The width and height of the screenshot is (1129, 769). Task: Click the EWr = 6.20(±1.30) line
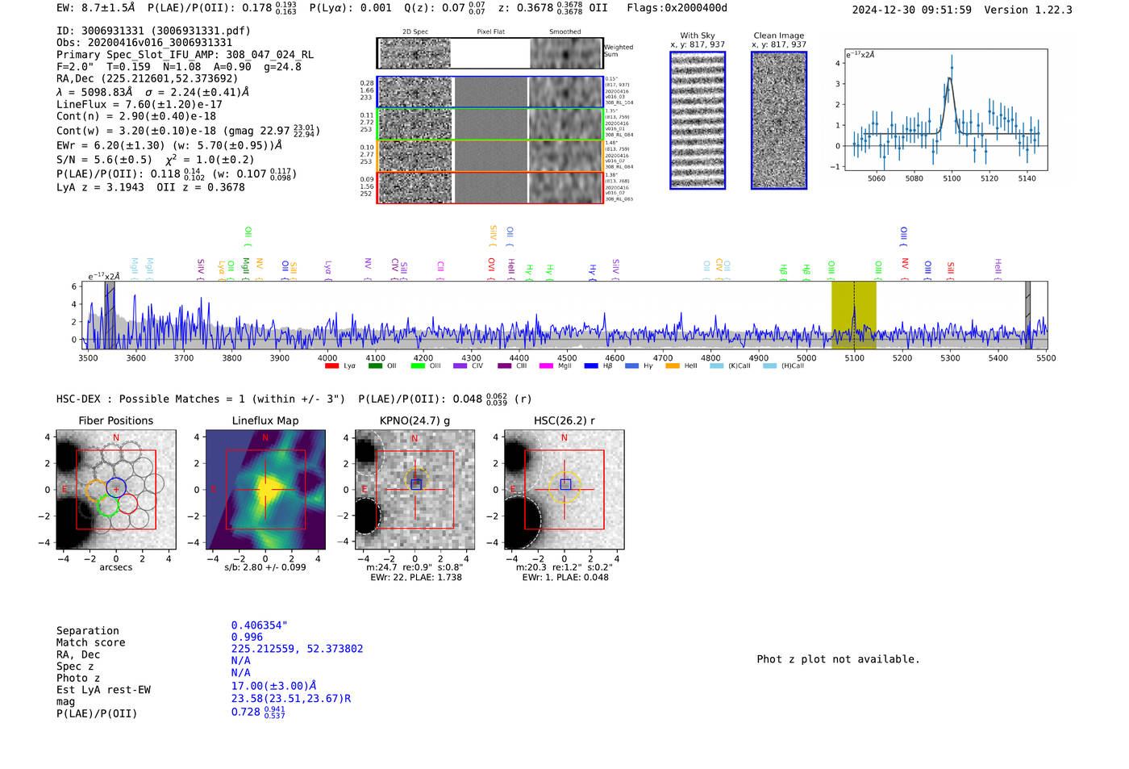click(x=169, y=145)
